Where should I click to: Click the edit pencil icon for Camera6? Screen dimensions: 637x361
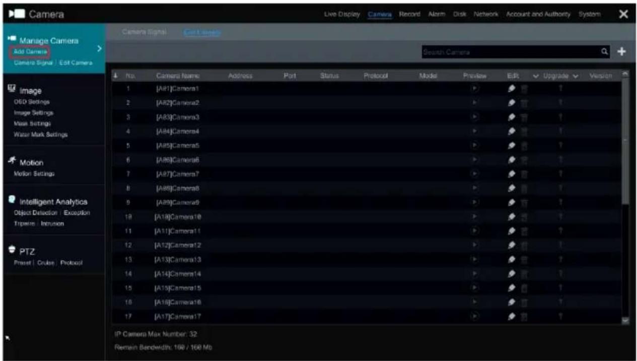tap(511, 159)
